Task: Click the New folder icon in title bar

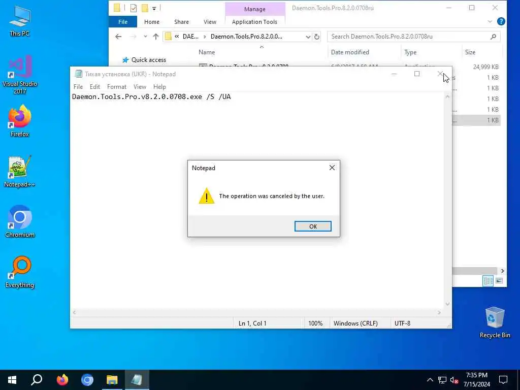Action: tap(145, 8)
